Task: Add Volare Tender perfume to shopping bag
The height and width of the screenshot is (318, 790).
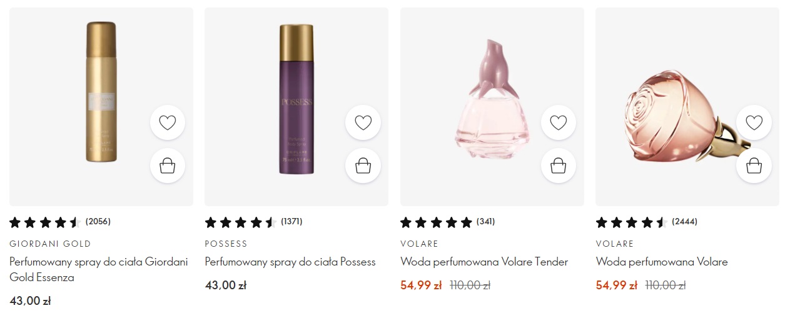Action: [558, 166]
